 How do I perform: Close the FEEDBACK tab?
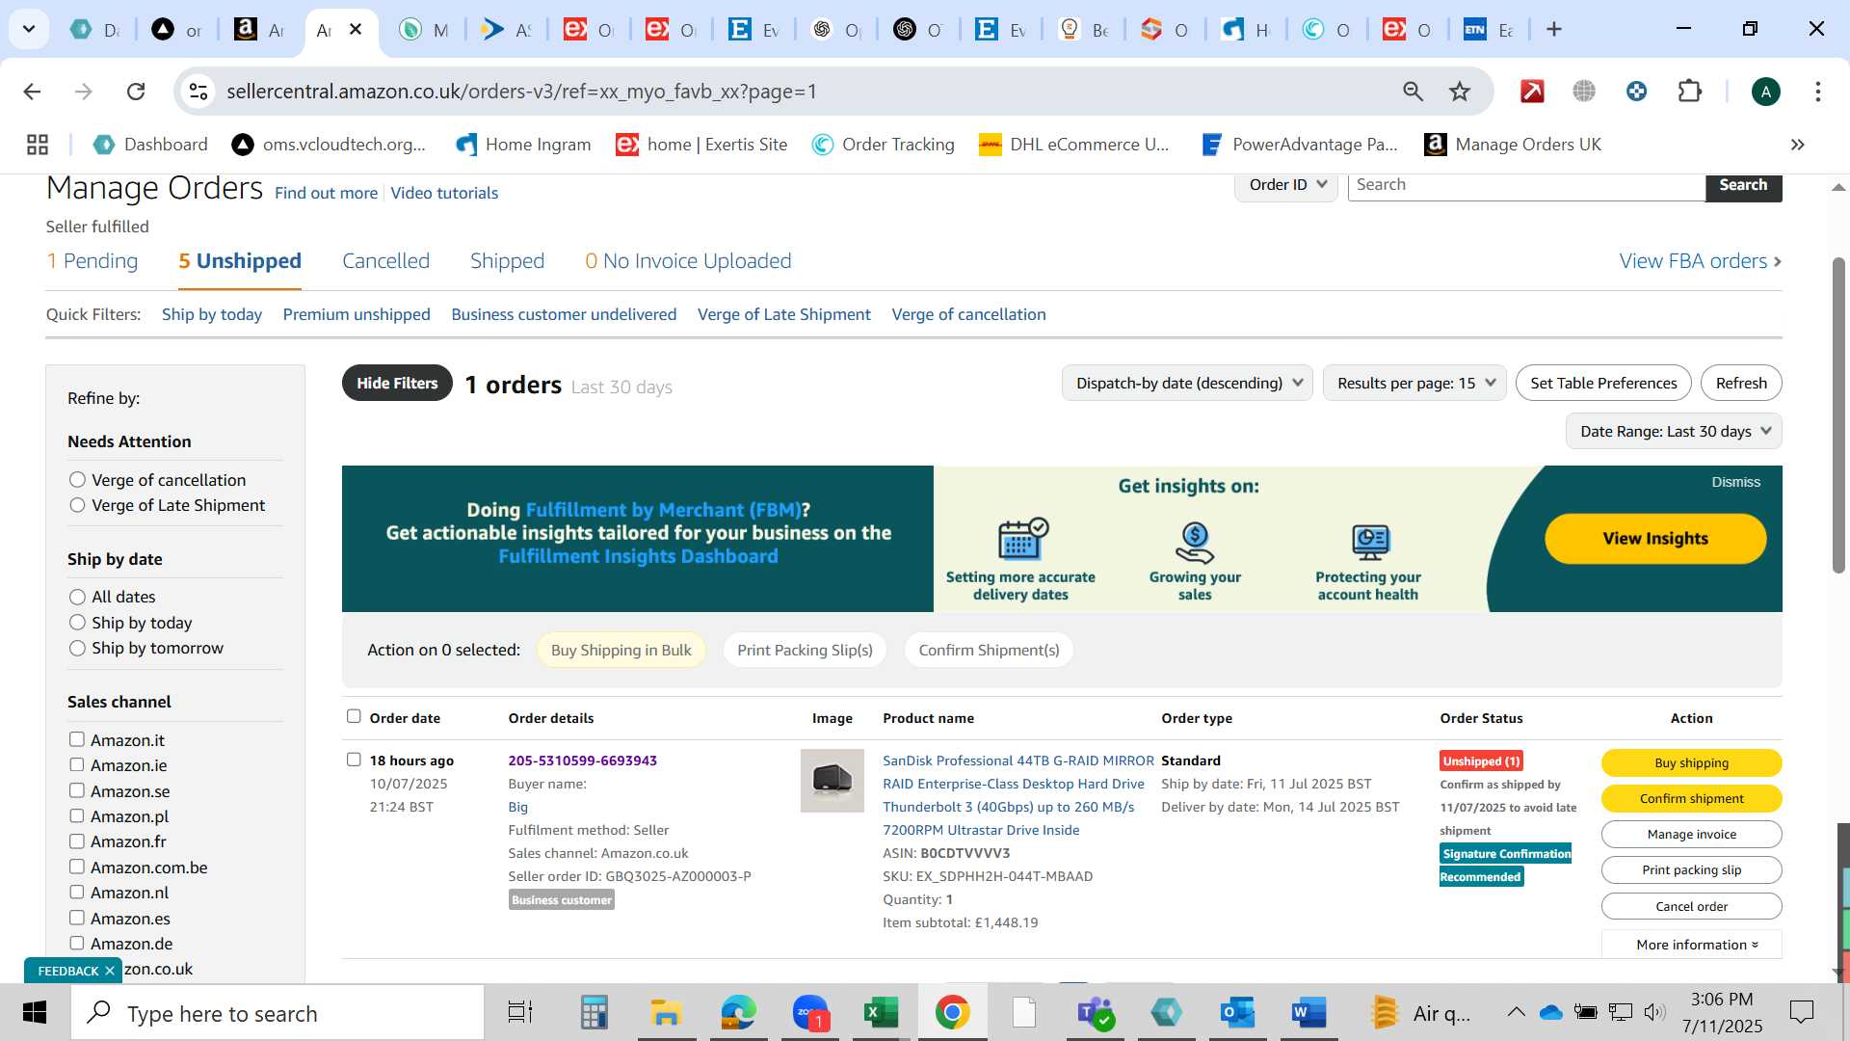(x=110, y=971)
